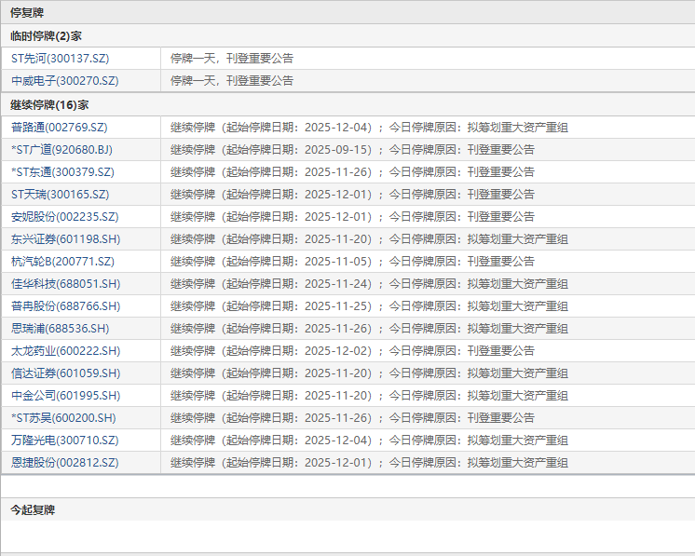
Task: Open the 中威电子(300270.SZ) stock link
Action: [64, 81]
